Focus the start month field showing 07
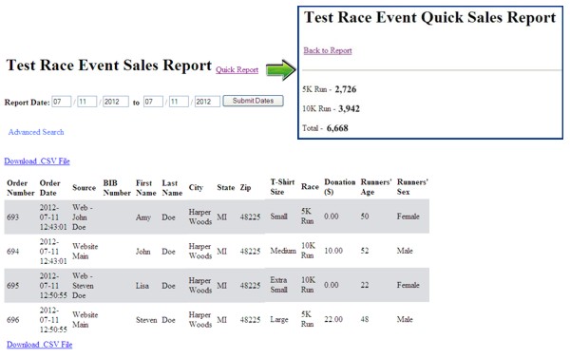The height and width of the screenshot is (358, 570). coord(62,102)
